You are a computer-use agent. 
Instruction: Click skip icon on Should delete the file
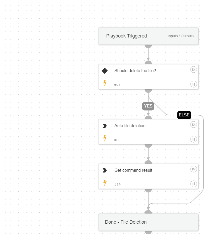[193, 70]
